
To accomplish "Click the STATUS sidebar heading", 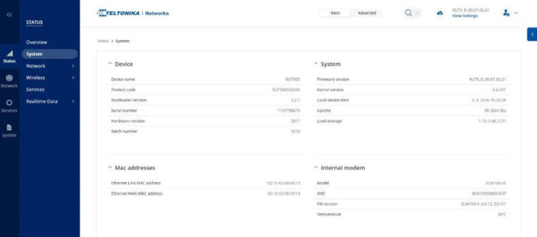I will pos(35,22).
